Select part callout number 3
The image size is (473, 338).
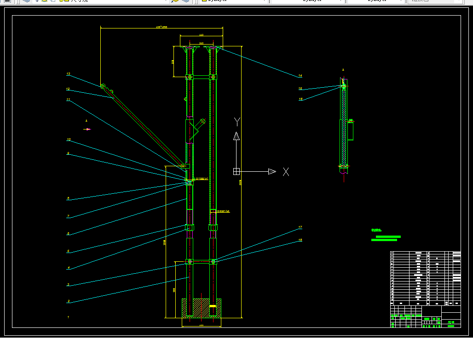(x=68, y=284)
